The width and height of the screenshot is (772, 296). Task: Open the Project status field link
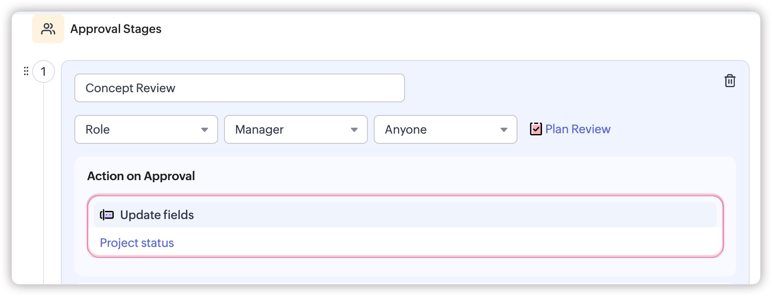[x=137, y=243]
